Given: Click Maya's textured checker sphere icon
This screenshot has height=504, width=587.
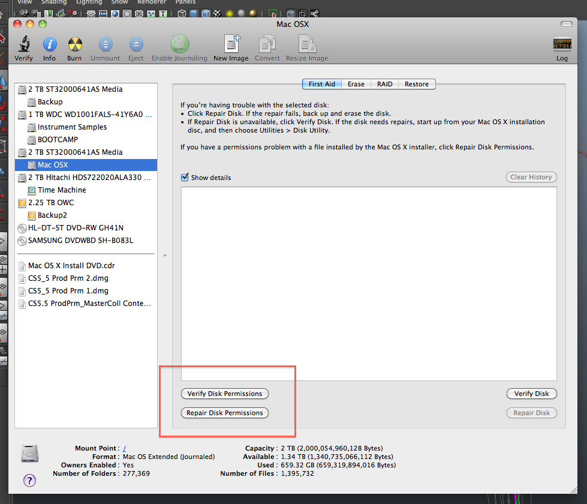Looking at the screenshot, I should (218, 13).
